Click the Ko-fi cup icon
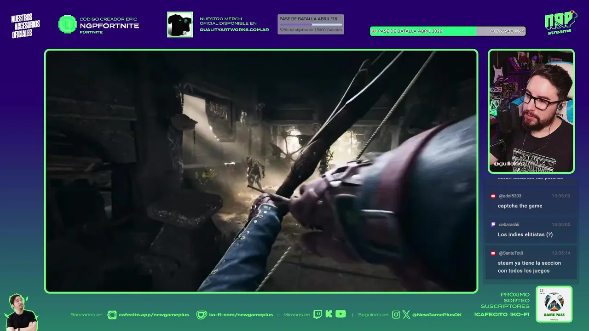Screen dimensions: 589x331 point(202,315)
